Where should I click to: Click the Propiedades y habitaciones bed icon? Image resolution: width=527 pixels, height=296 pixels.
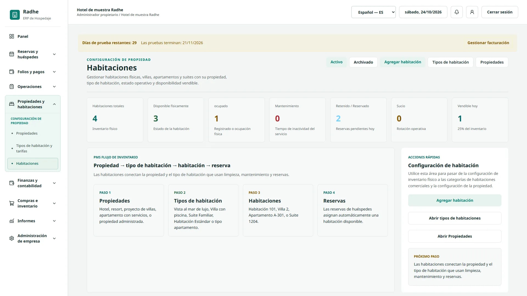12,104
